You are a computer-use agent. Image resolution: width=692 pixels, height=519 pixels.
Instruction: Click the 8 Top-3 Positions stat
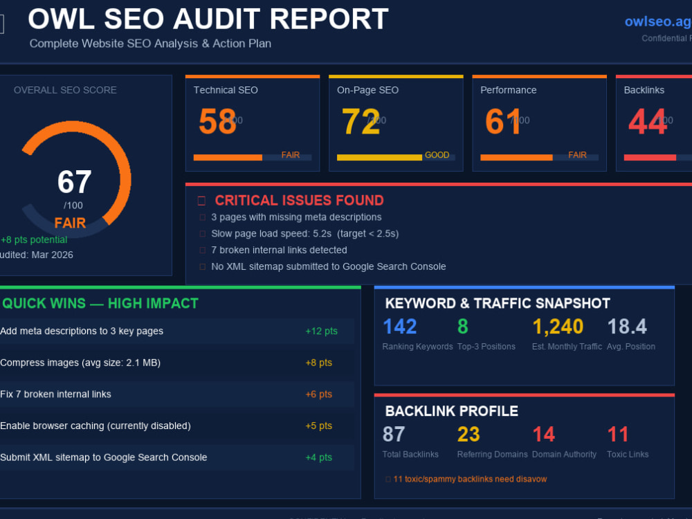[486, 334]
